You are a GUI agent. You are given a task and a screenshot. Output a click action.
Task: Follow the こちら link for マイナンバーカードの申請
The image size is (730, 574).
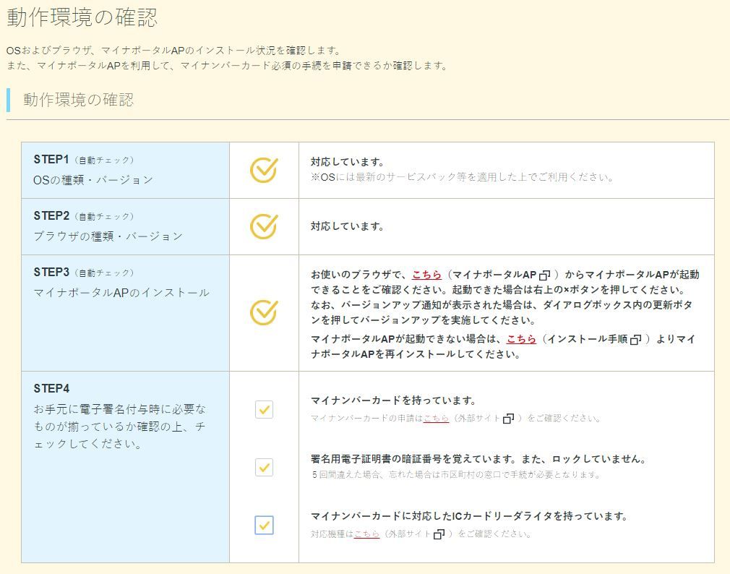pos(436,419)
